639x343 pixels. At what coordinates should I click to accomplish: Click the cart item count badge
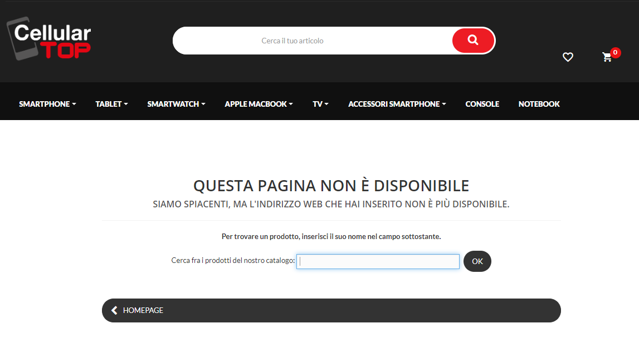[616, 52]
